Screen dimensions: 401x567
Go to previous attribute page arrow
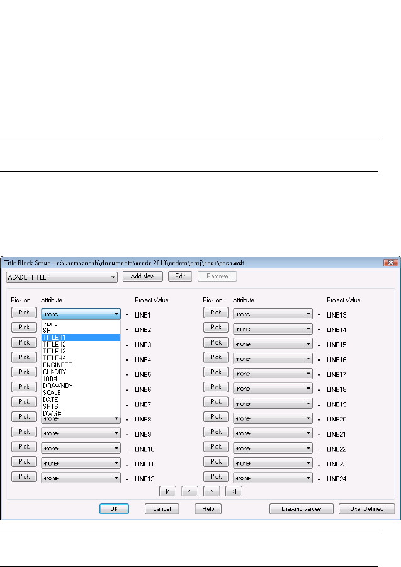click(x=189, y=491)
